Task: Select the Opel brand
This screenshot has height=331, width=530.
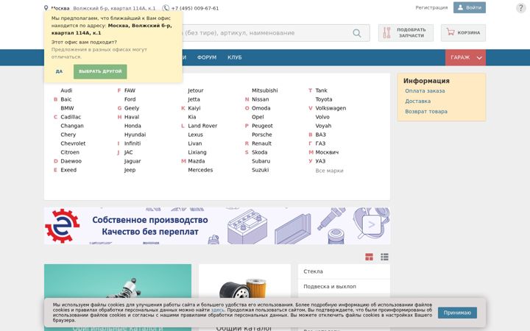Action: pos(258,117)
